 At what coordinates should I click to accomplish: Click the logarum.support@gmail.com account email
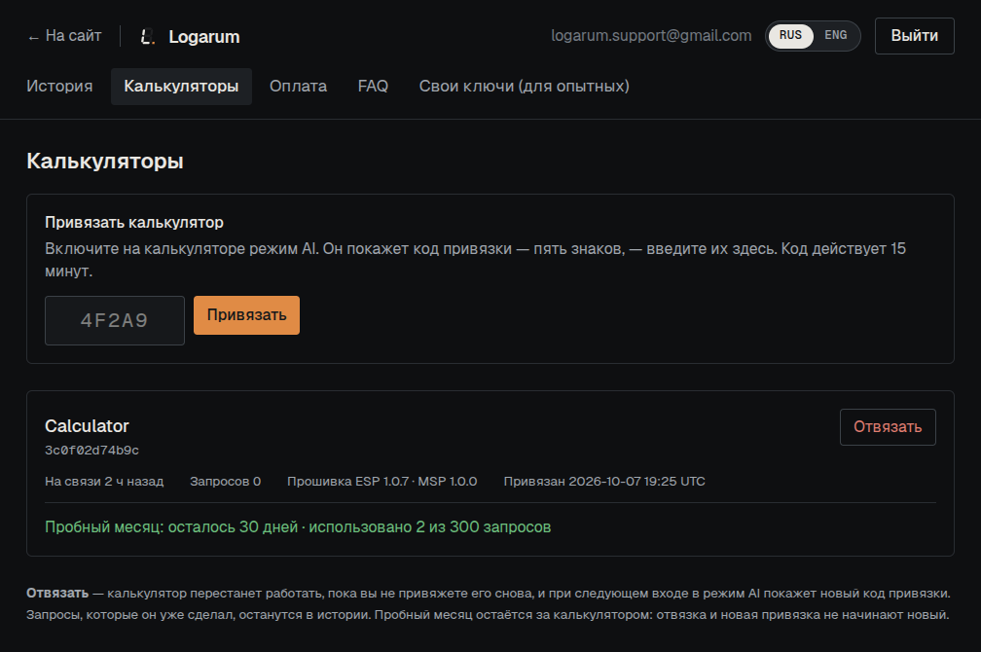click(x=651, y=36)
